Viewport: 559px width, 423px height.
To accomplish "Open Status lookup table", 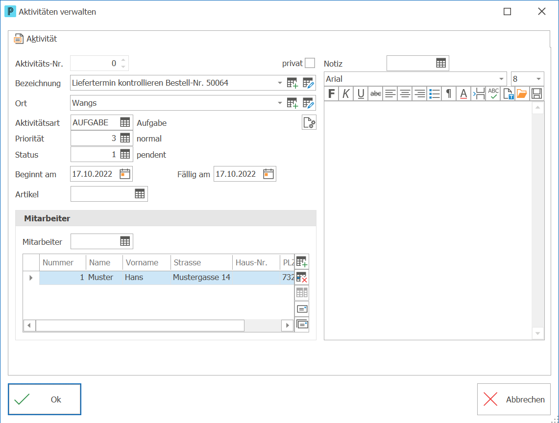I will [125, 154].
